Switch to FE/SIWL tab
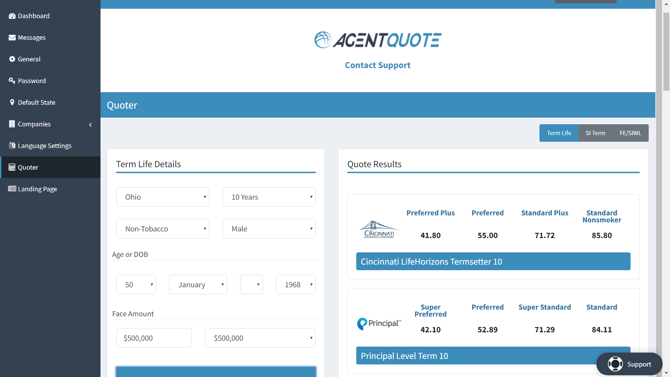The image size is (670, 377). click(x=630, y=133)
